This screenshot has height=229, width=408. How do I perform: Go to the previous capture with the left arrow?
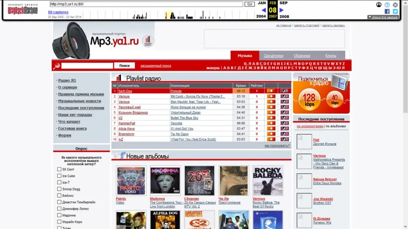(263, 10)
